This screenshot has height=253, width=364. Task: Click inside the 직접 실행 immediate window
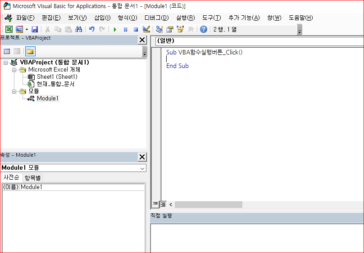[257, 239]
